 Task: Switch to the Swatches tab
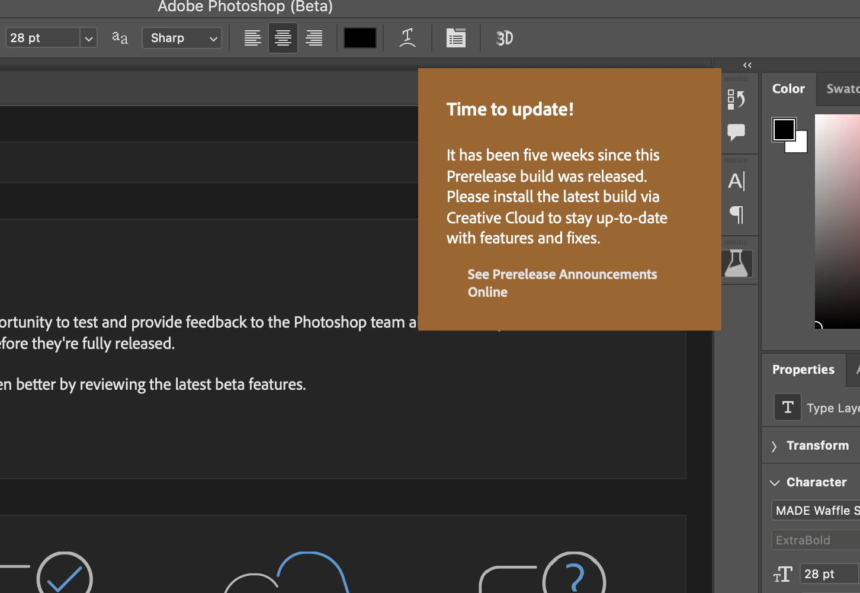[842, 89]
